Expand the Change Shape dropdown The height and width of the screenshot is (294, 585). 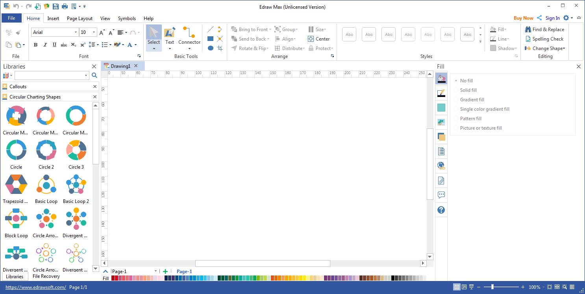(564, 48)
